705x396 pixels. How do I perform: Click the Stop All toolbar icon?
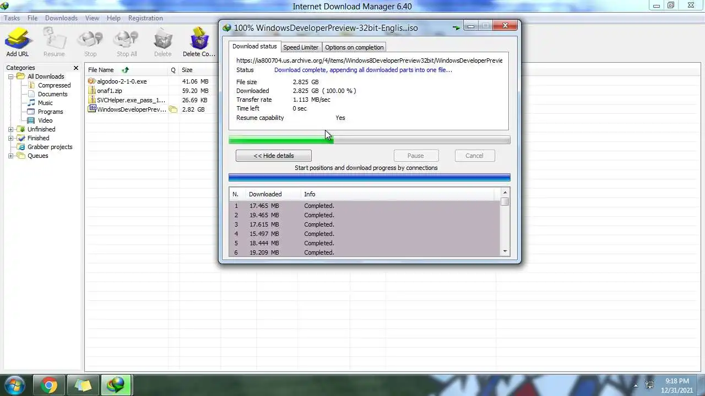click(x=127, y=43)
